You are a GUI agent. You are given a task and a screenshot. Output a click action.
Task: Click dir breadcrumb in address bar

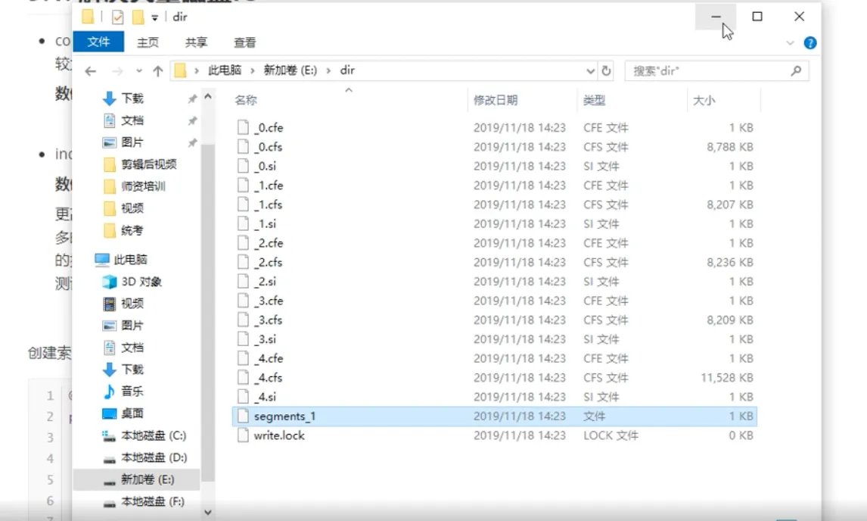[x=347, y=70]
